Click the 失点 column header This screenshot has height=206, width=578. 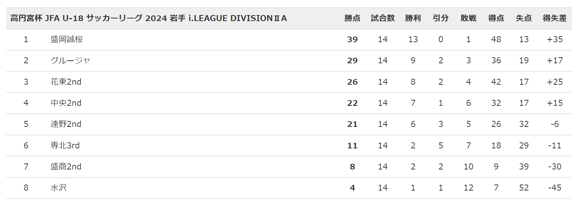(524, 18)
